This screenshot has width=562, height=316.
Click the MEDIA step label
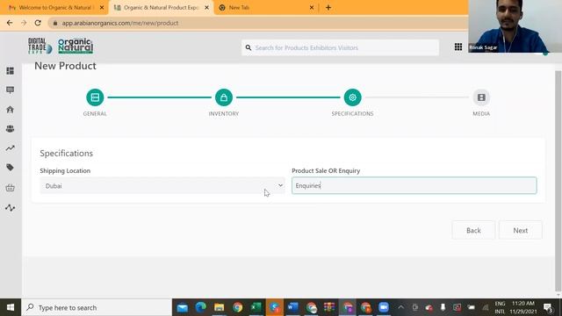[x=481, y=113]
